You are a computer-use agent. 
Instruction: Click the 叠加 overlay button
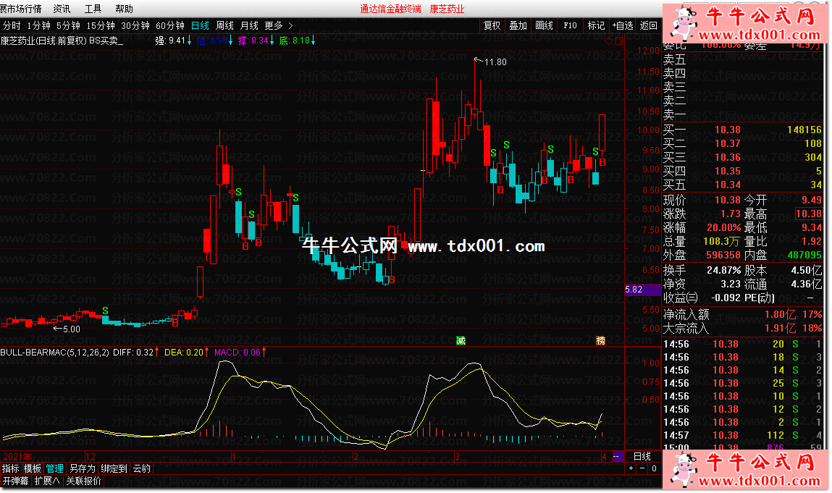point(518,25)
